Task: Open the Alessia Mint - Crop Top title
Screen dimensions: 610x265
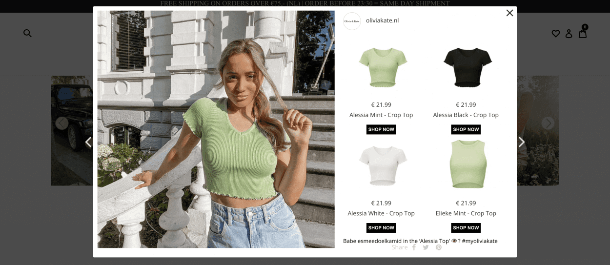Action: pyautogui.click(x=381, y=115)
